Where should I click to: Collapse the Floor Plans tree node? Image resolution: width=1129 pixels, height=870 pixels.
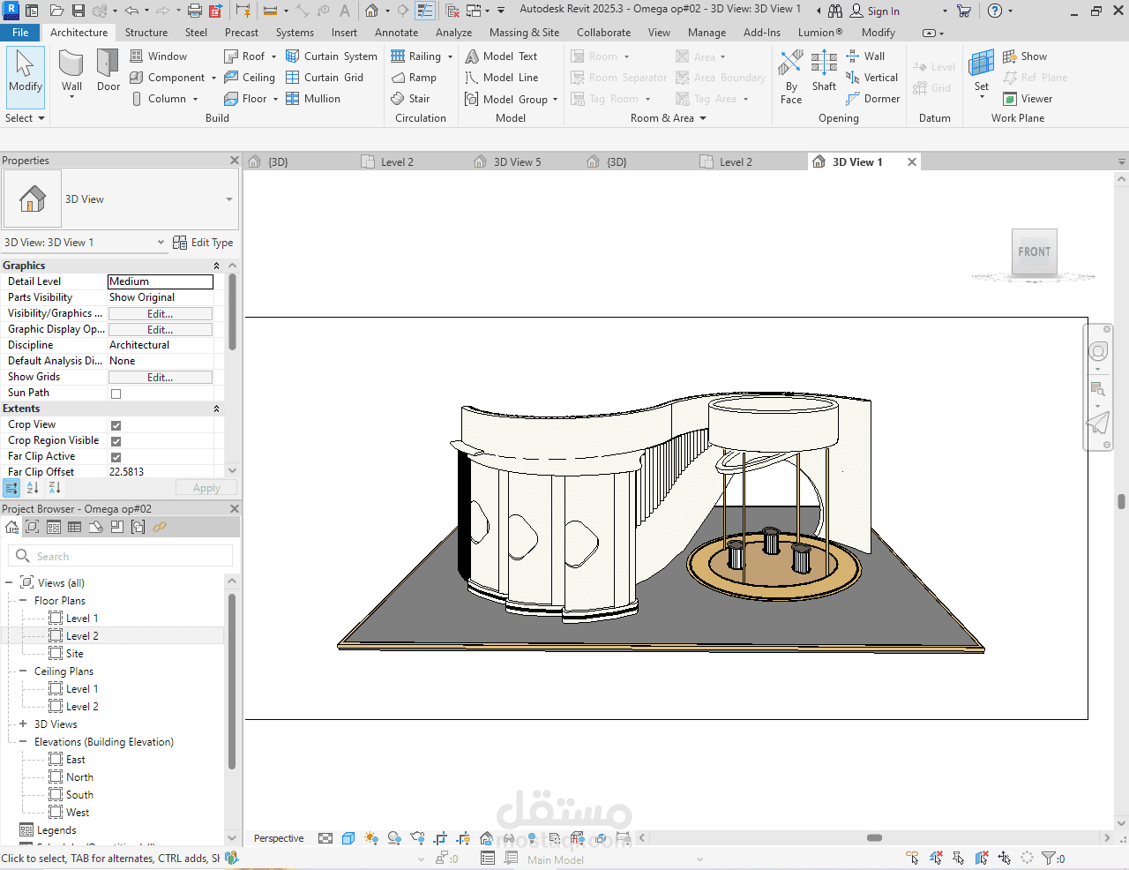(23, 601)
